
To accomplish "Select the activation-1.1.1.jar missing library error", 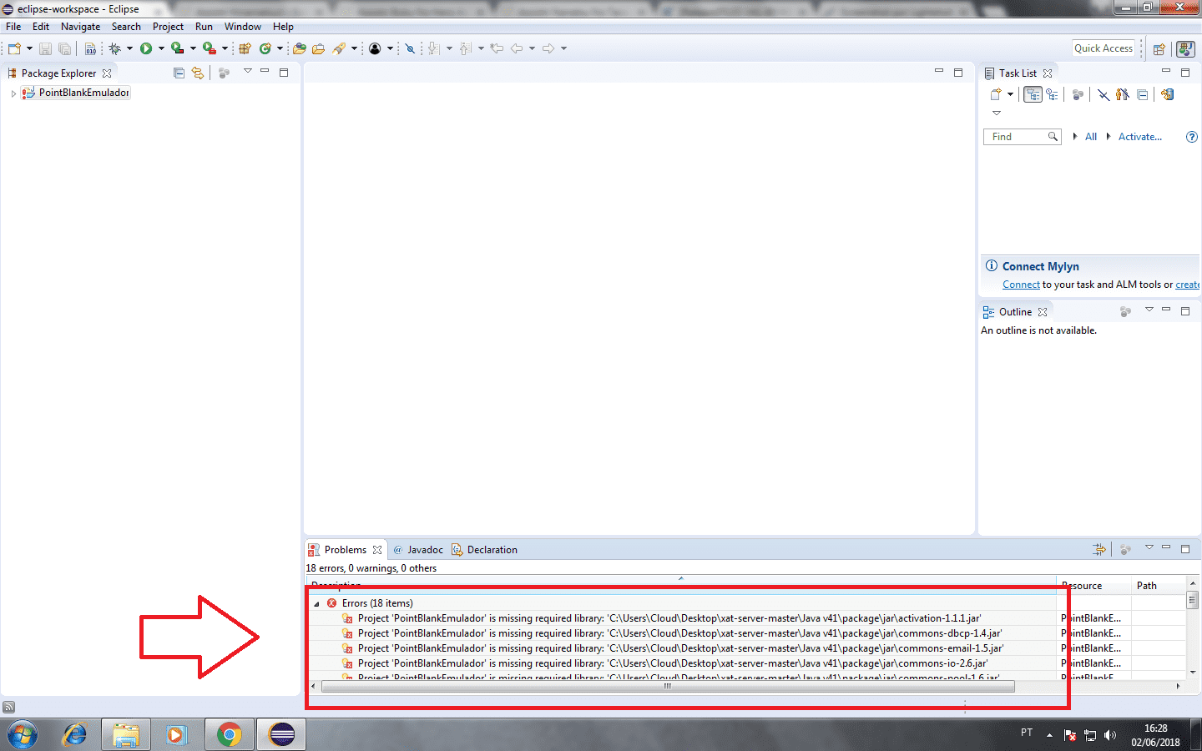I will 669,618.
